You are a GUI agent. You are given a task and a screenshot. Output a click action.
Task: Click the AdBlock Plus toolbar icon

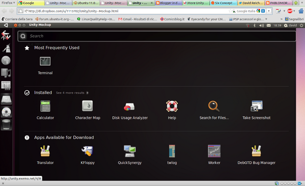pyautogui.click(x=290, y=11)
